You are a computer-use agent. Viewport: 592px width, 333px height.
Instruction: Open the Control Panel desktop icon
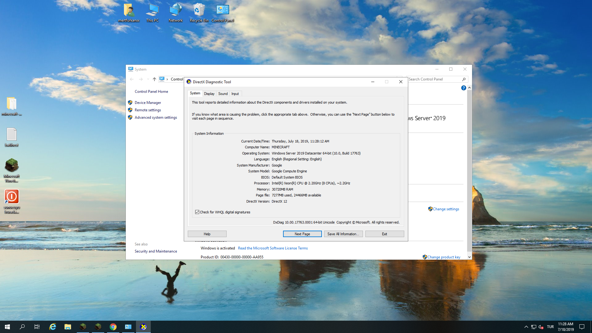pos(223,13)
